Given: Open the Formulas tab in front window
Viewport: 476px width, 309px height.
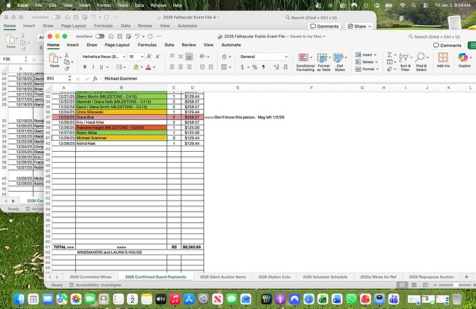Looking at the screenshot, I should pyautogui.click(x=147, y=45).
